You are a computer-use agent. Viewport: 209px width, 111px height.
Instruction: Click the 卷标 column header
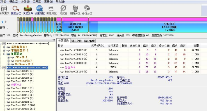point(74,46)
